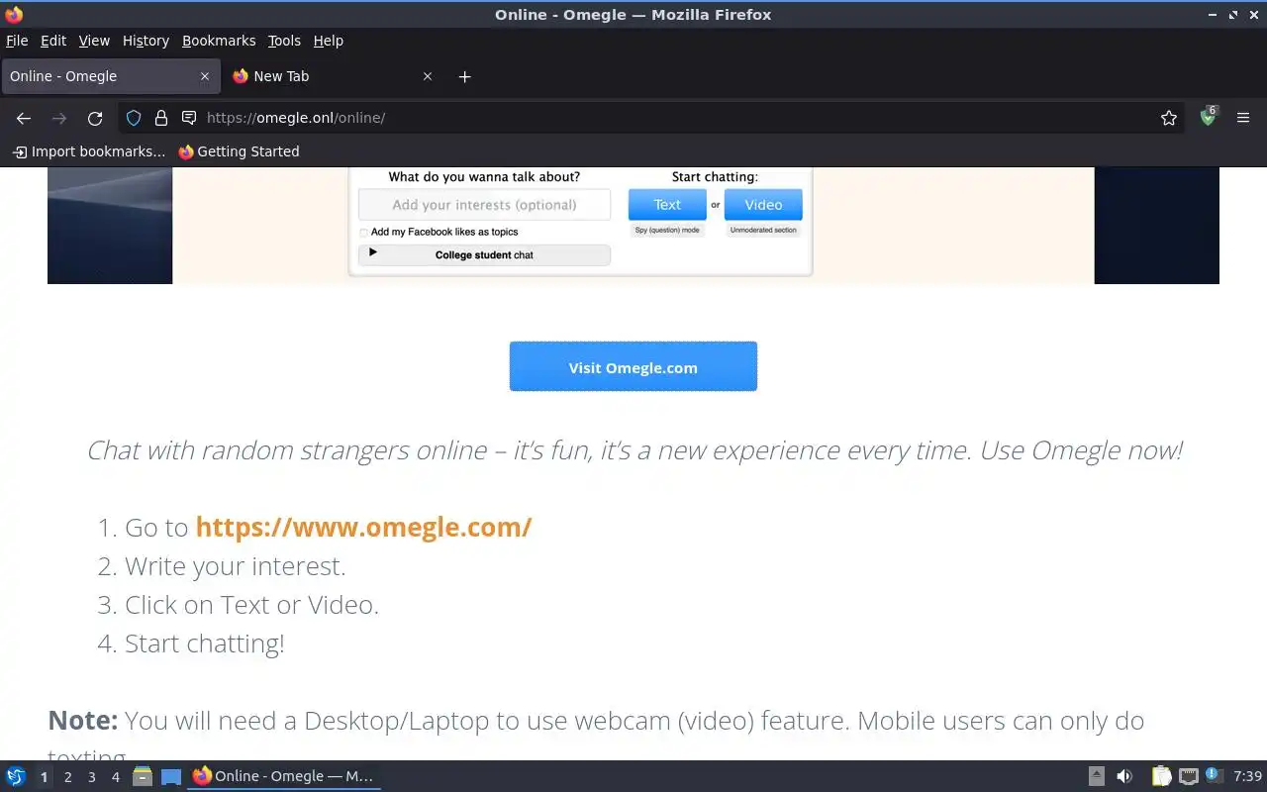1267x792 pixels.
Task: Select the Firefox Online - Omegle taskbar window
Action: (284, 776)
